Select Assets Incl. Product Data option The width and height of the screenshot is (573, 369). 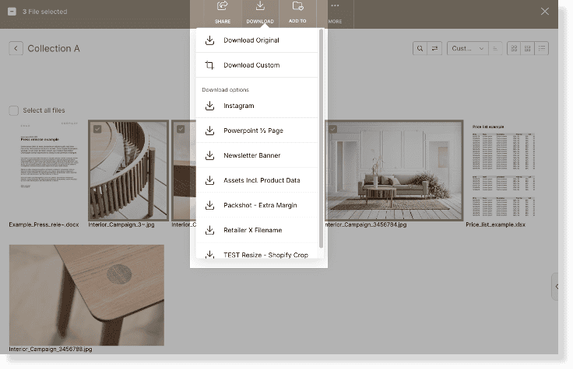[257, 180]
